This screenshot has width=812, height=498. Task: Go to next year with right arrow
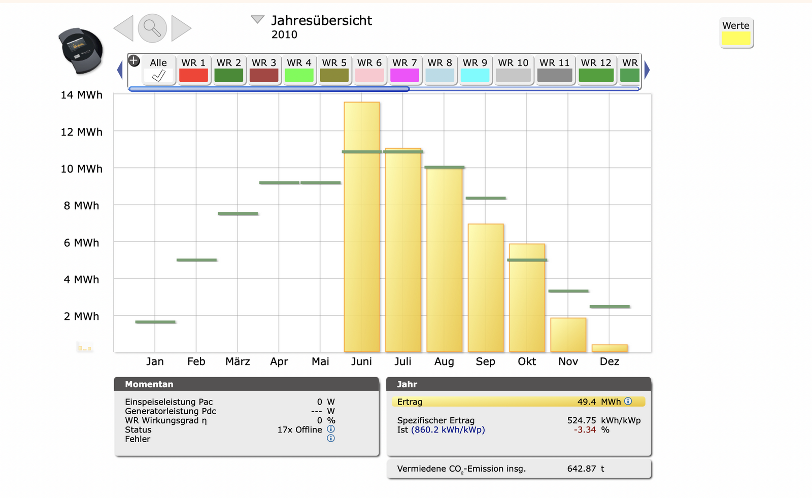point(181,28)
